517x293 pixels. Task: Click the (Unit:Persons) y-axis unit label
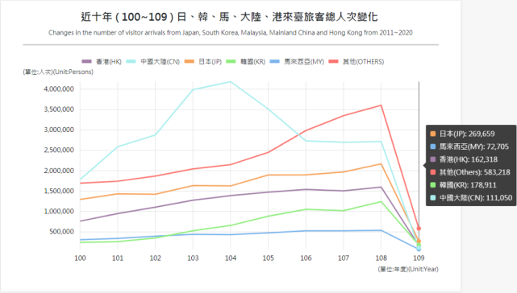pos(58,72)
